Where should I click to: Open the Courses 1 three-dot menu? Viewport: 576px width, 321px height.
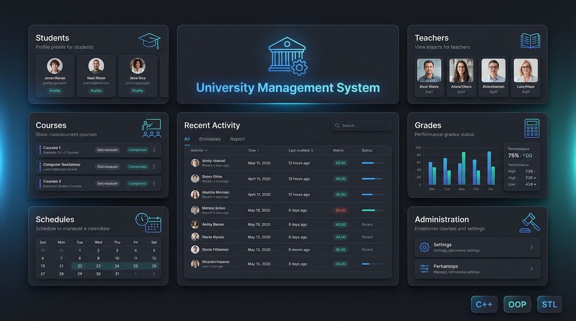tap(154, 150)
